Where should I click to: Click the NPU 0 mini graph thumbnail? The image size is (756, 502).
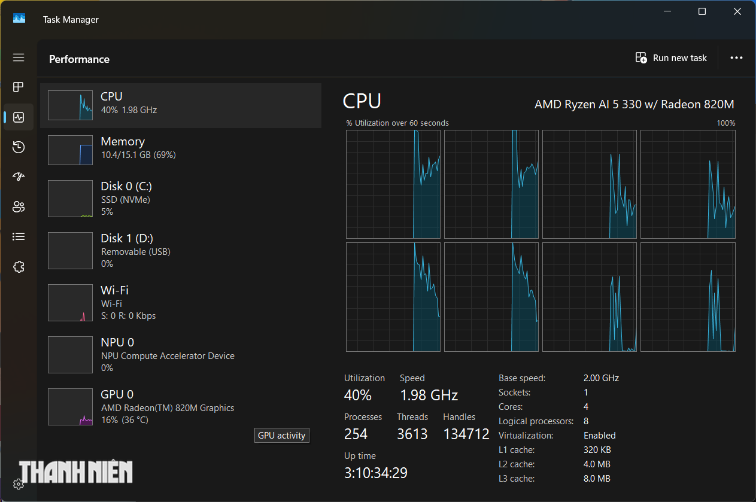point(70,355)
